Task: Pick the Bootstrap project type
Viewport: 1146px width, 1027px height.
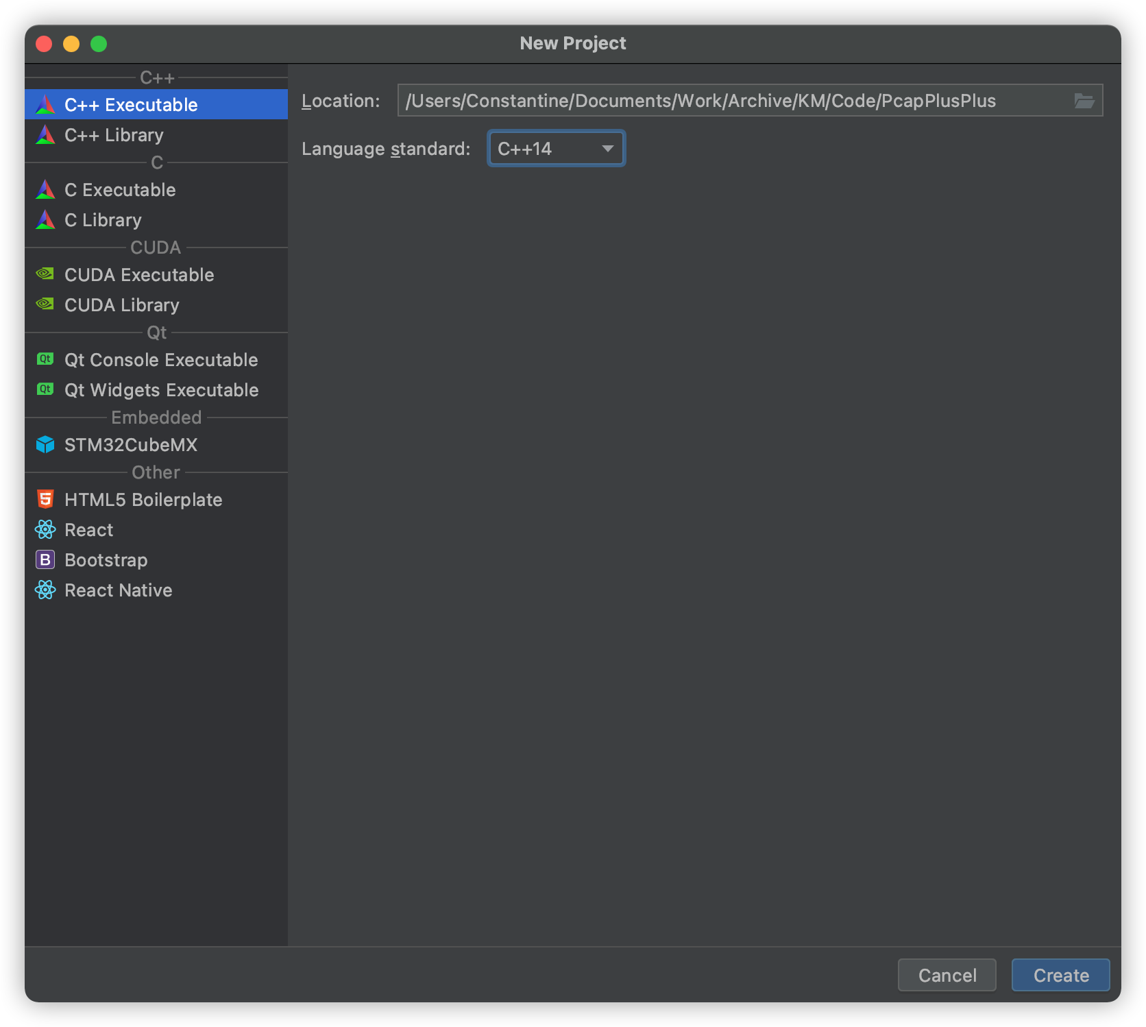Action: pos(156,560)
